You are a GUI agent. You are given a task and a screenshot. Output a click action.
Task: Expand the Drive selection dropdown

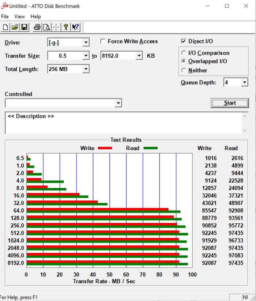pos(86,42)
